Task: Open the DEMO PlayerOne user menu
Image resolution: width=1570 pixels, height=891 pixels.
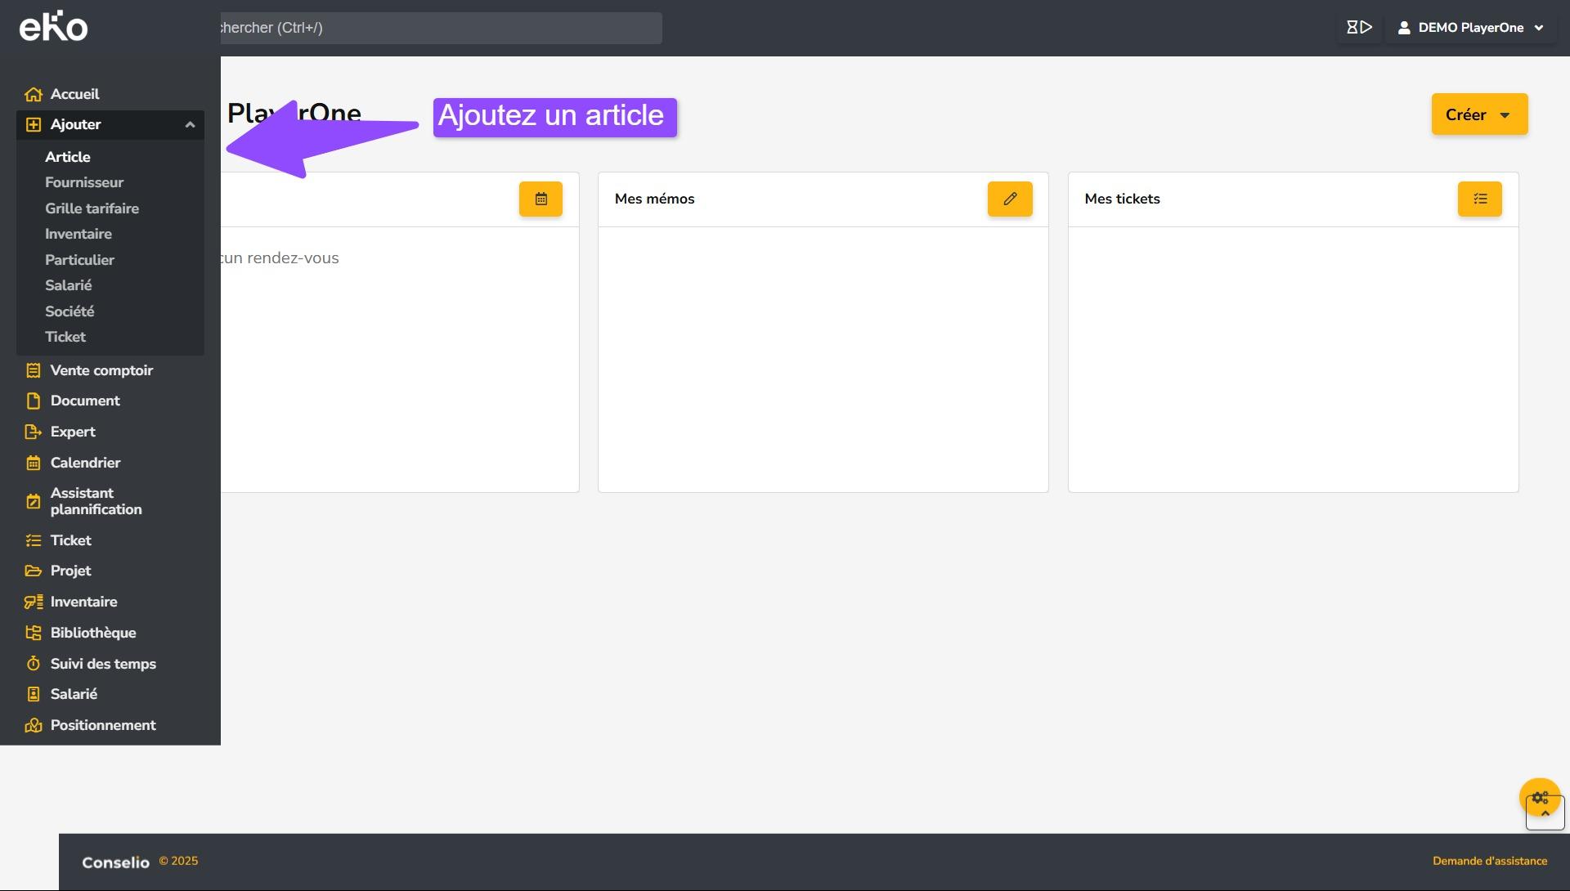Action: click(x=1472, y=28)
